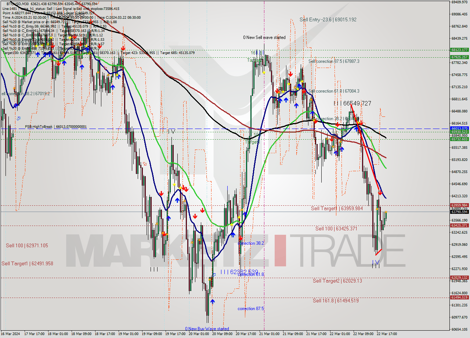The height and width of the screenshot is (338, 470).
Task: Select 'Sell correction 87.5 | 67887.3' label
Action: point(334,61)
